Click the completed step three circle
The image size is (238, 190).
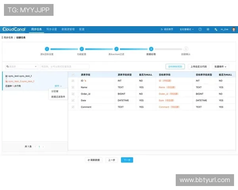coord(116,49)
